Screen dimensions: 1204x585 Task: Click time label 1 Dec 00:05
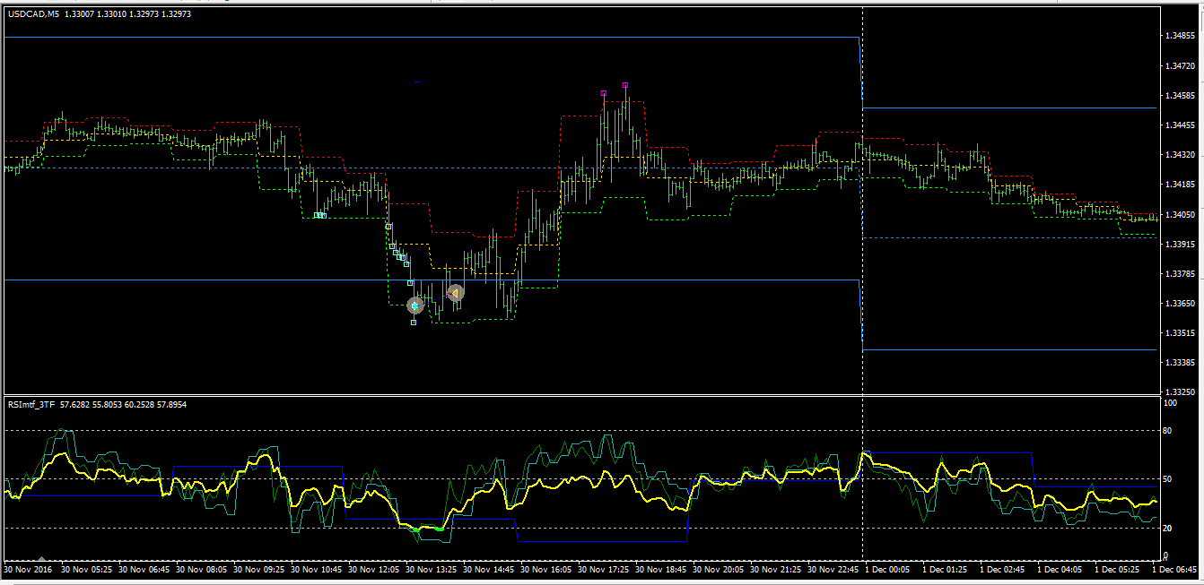[x=889, y=569]
